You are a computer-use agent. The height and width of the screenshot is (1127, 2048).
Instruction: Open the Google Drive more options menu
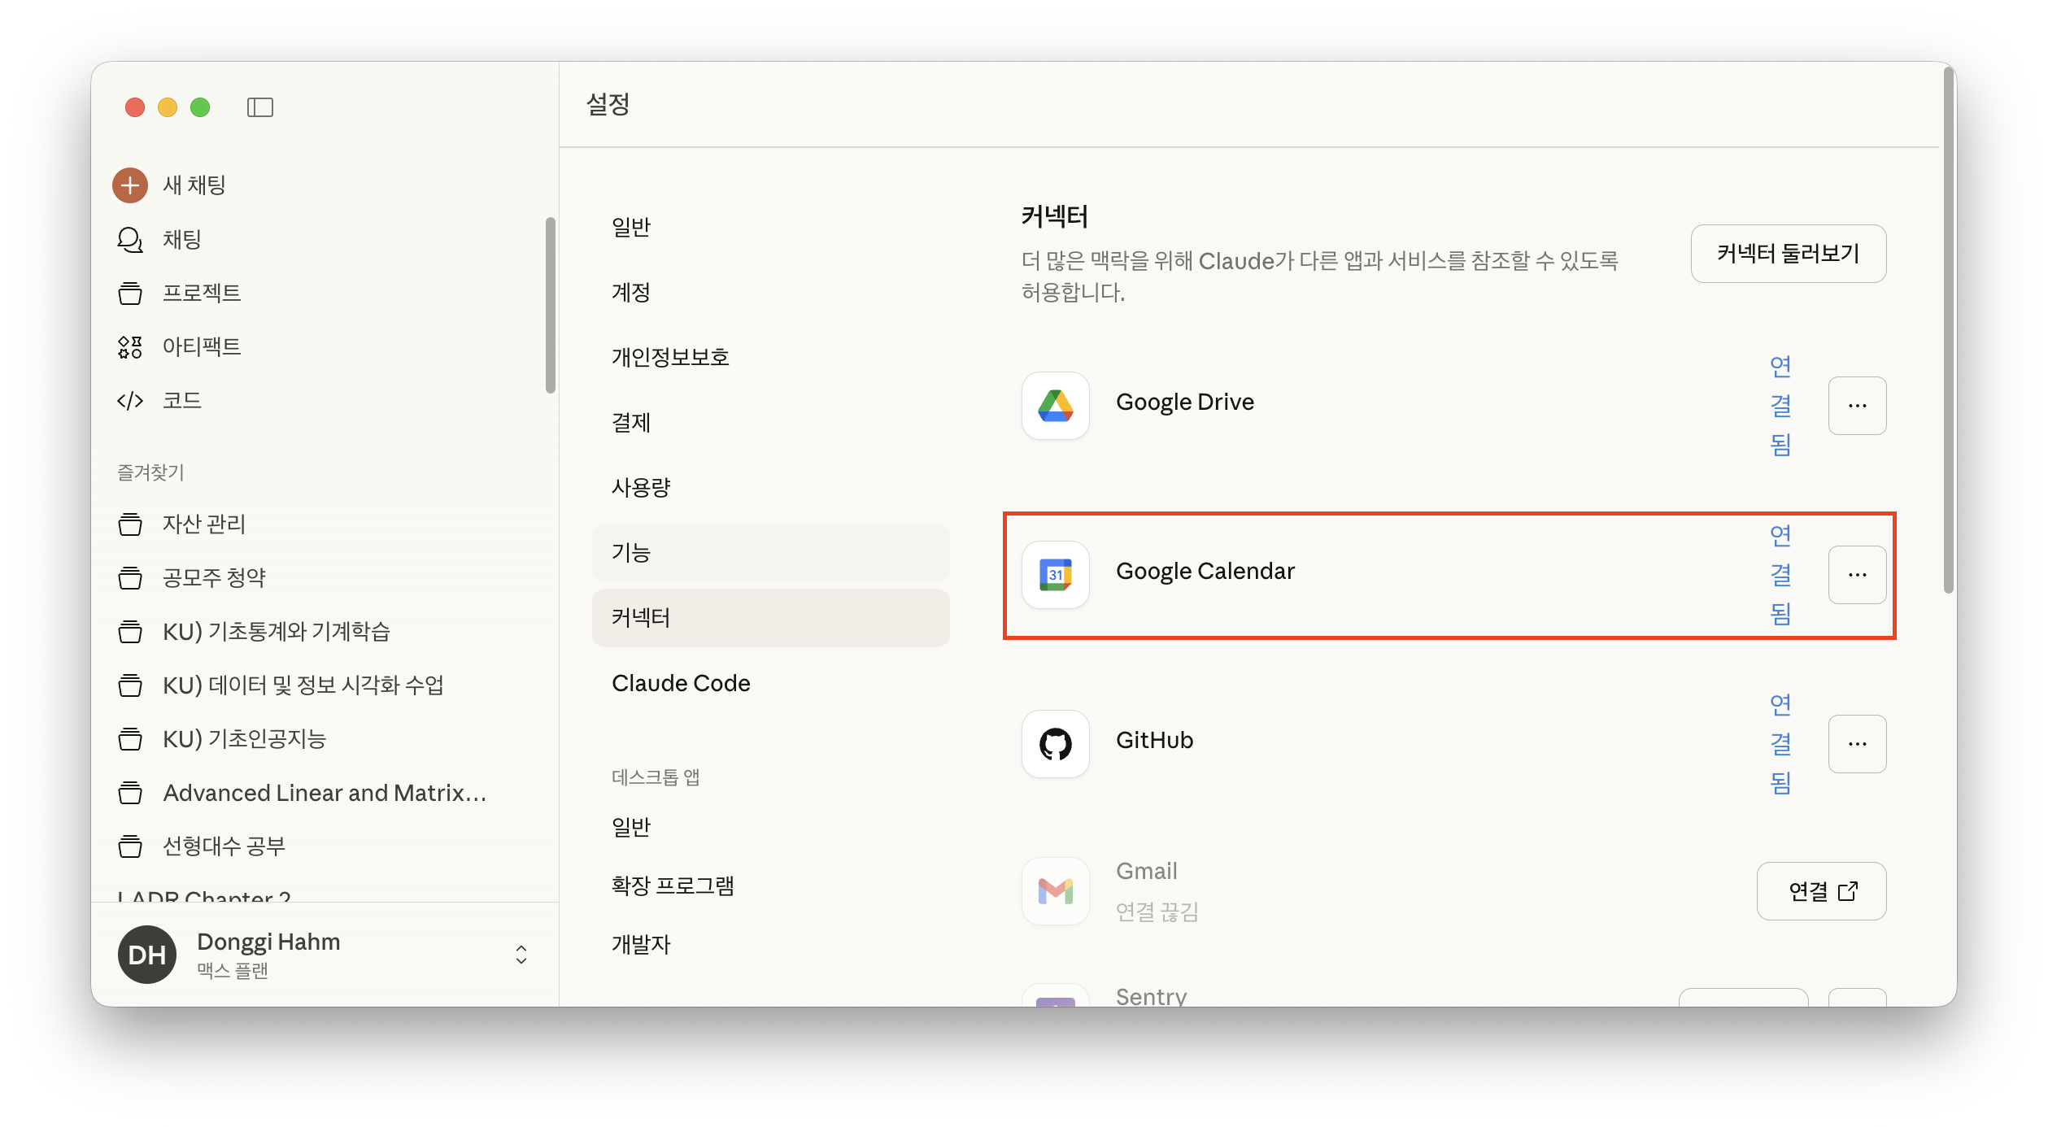click(x=1857, y=406)
